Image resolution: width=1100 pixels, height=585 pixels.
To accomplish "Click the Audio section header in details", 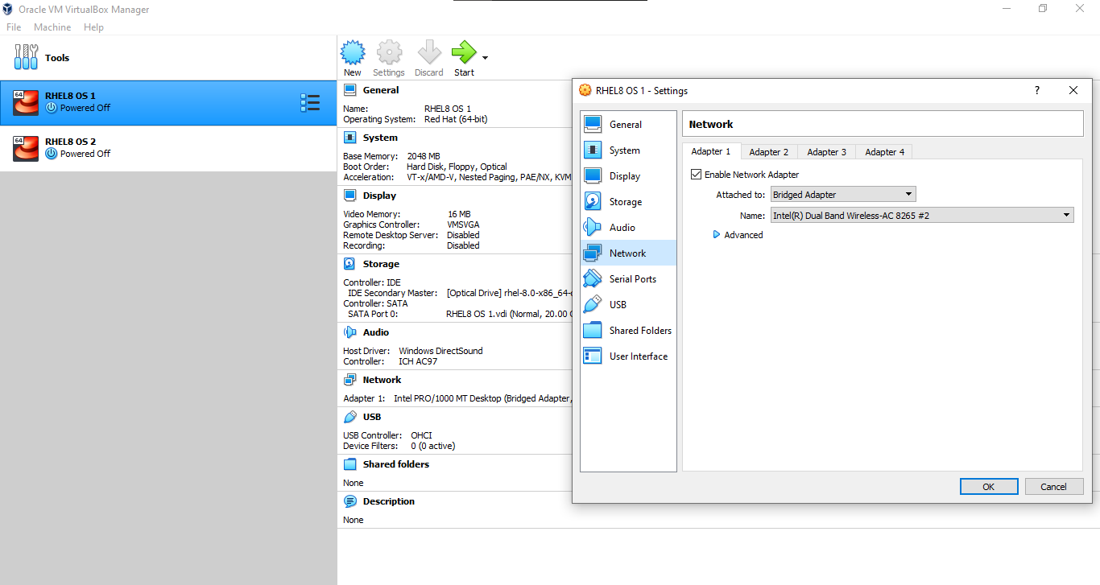I will (376, 332).
